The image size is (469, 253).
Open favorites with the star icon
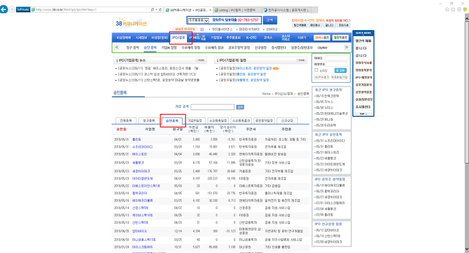click(453, 9)
